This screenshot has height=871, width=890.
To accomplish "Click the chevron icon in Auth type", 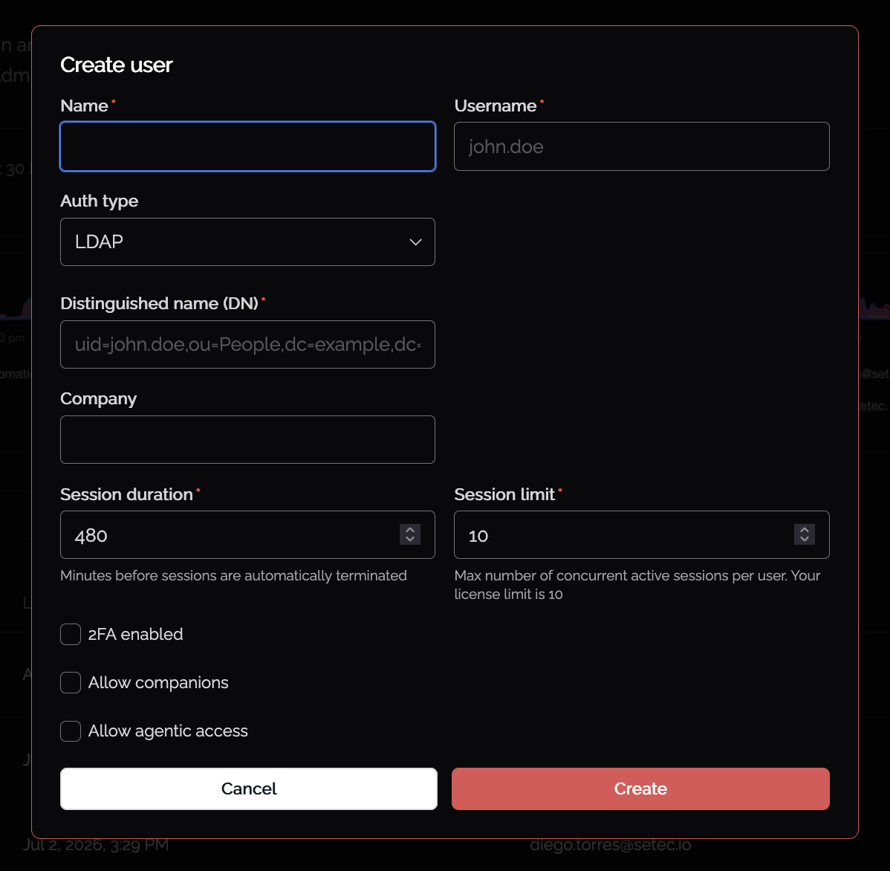I will click(415, 242).
